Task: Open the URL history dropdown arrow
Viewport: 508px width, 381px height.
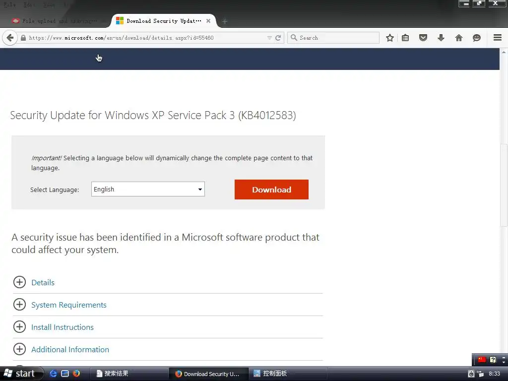Action: (x=269, y=38)
